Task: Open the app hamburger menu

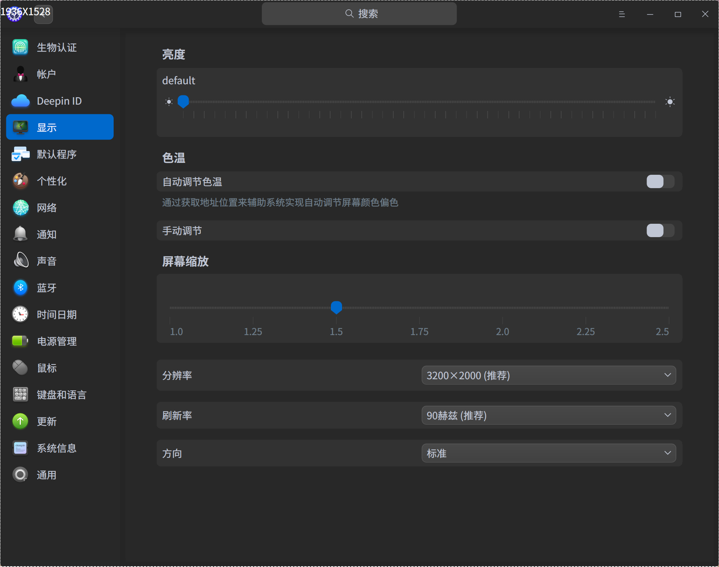Action: pos(622,14)
